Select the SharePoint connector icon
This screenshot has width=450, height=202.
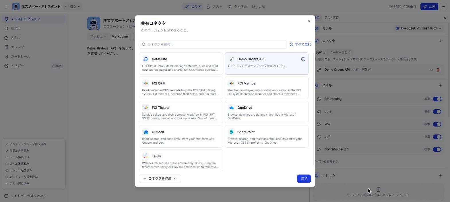coord(232,132)
